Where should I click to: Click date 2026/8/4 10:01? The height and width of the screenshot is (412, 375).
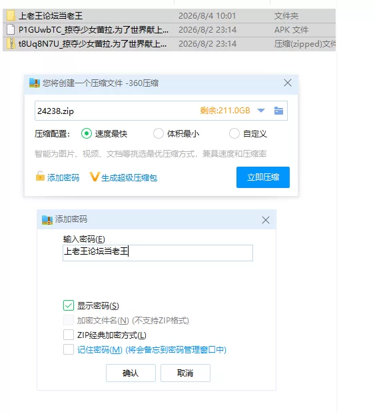[207, 16]
